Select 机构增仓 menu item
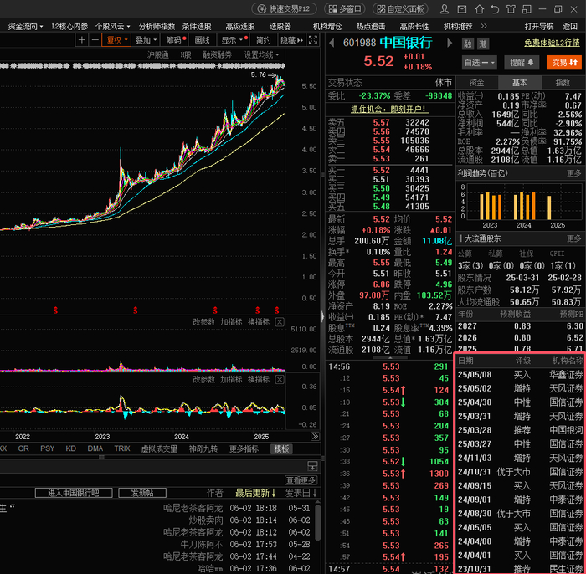586x574 pixels. tap(327, 27)
